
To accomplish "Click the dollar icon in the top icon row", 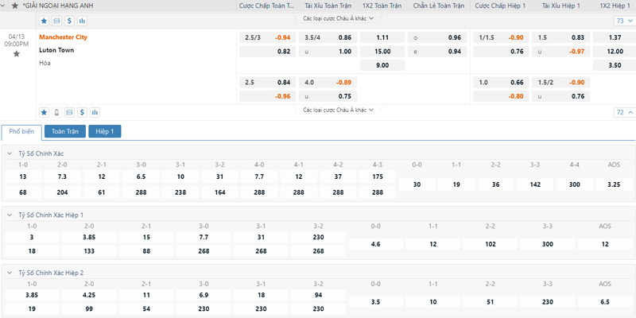I will 69,21.
